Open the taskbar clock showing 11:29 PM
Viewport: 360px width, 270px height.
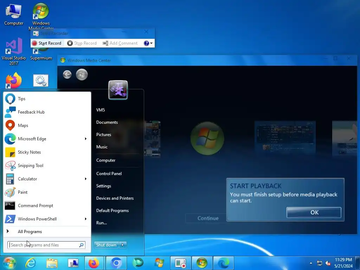[x=343, y=263]
